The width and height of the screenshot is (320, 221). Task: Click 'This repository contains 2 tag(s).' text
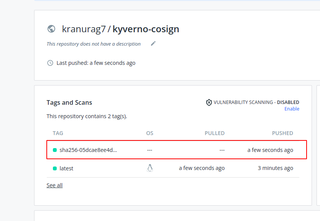(x=87, y=116)
